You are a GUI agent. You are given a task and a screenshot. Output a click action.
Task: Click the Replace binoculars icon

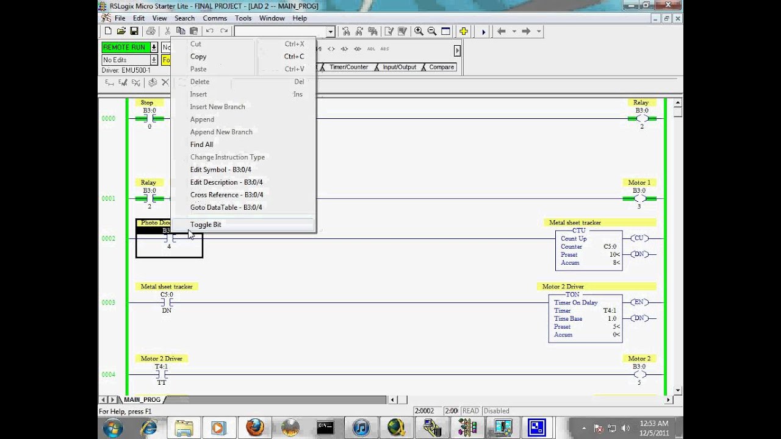[372, 31]
